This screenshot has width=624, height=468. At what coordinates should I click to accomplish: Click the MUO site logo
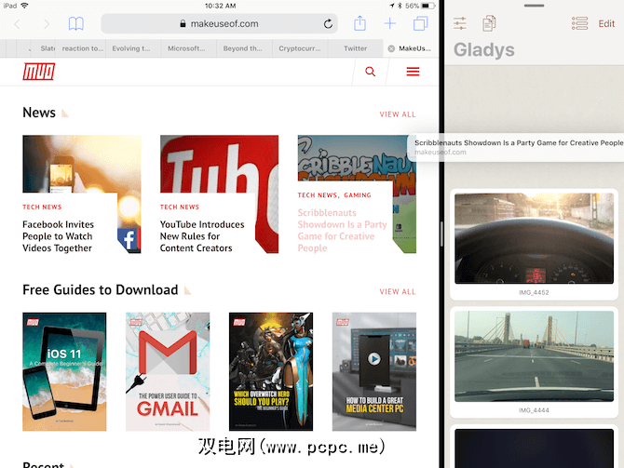pyautogui.click(x=38, y=72)
